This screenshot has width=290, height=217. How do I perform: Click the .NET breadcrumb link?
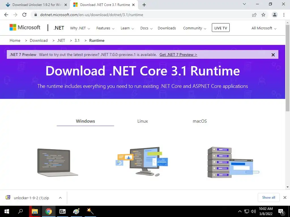coord(61,40)
